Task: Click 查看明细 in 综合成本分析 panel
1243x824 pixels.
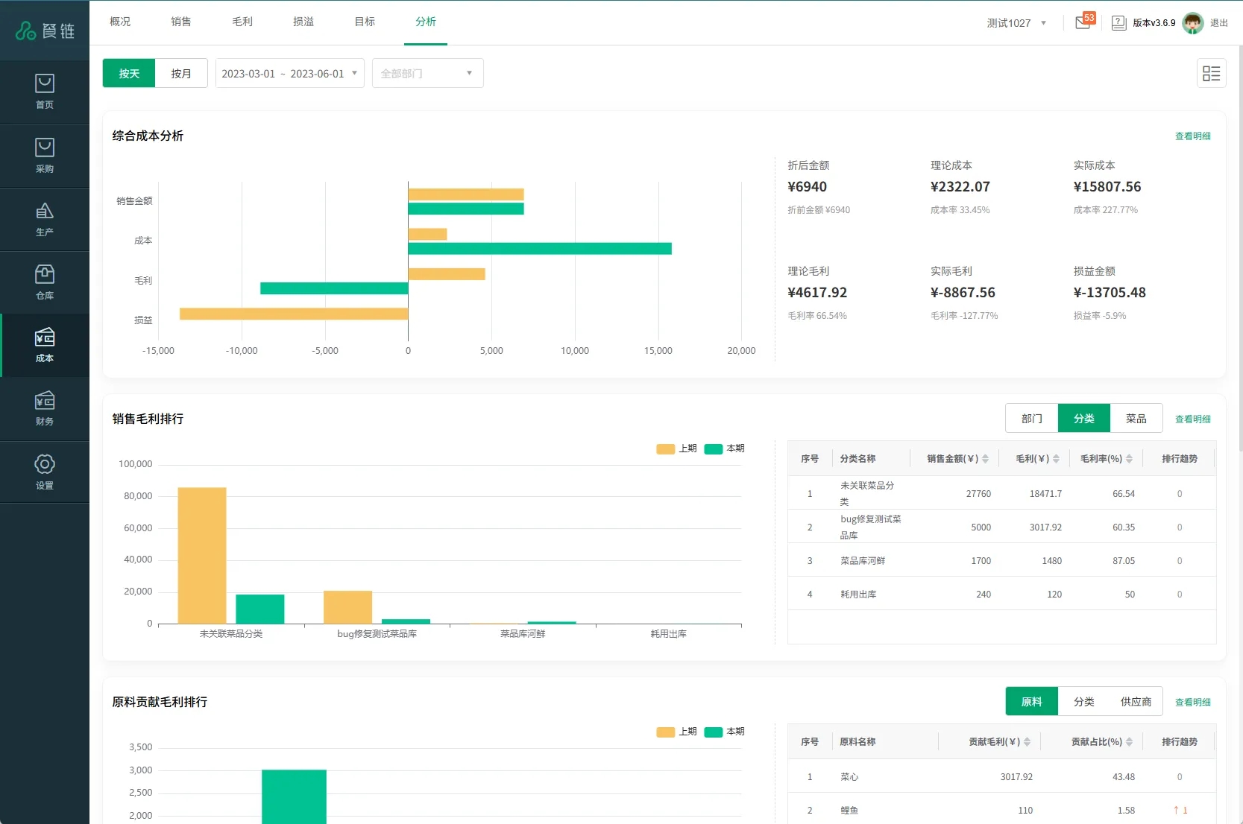Action: pyautogui.click(x=1192, y=136)
